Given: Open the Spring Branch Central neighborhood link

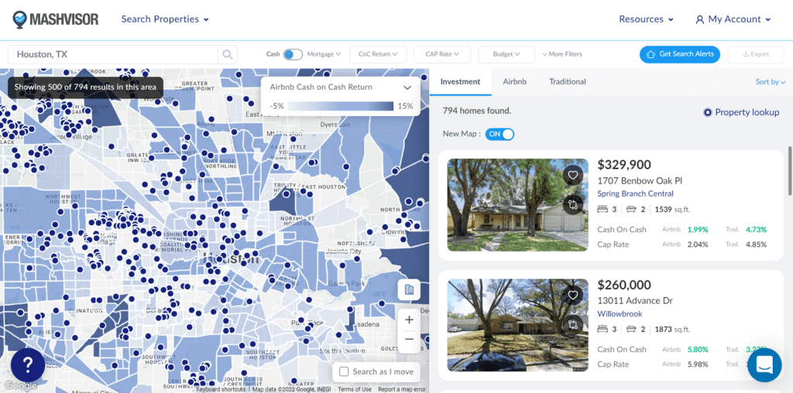Looking at the screenshot, I should tap(635, 193).
